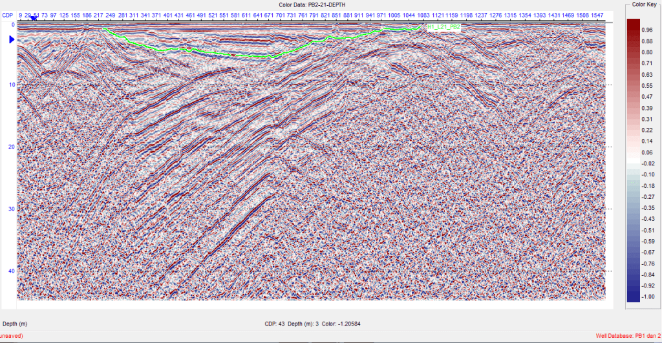The height and width of the screenshot is (343, 662).
Task: Click the depth 10 label on vertical axis
Action: tap(12, 85)
